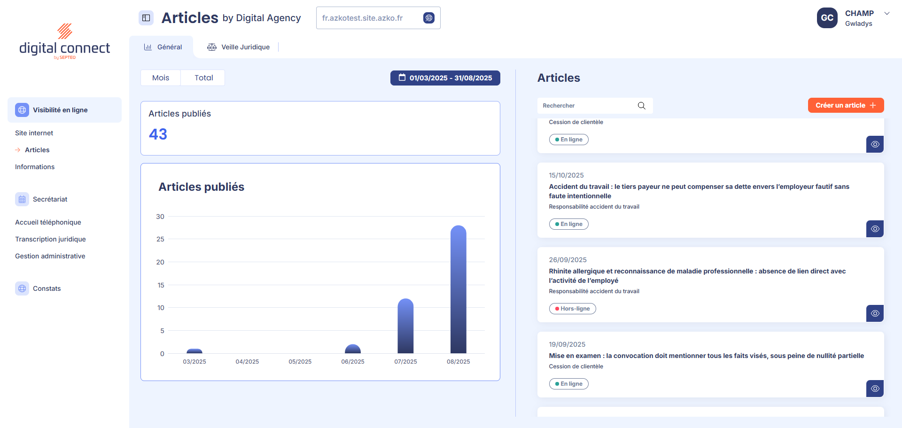The image size is (902, 428).
Task: View the Rhinite allergique article via eye icon
Action: [x=875, y=313]
